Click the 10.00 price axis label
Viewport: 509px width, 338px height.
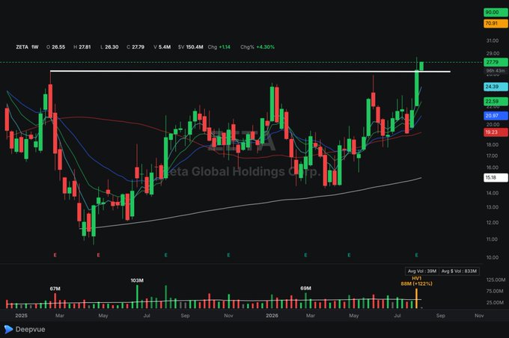[x=492, y=257]
